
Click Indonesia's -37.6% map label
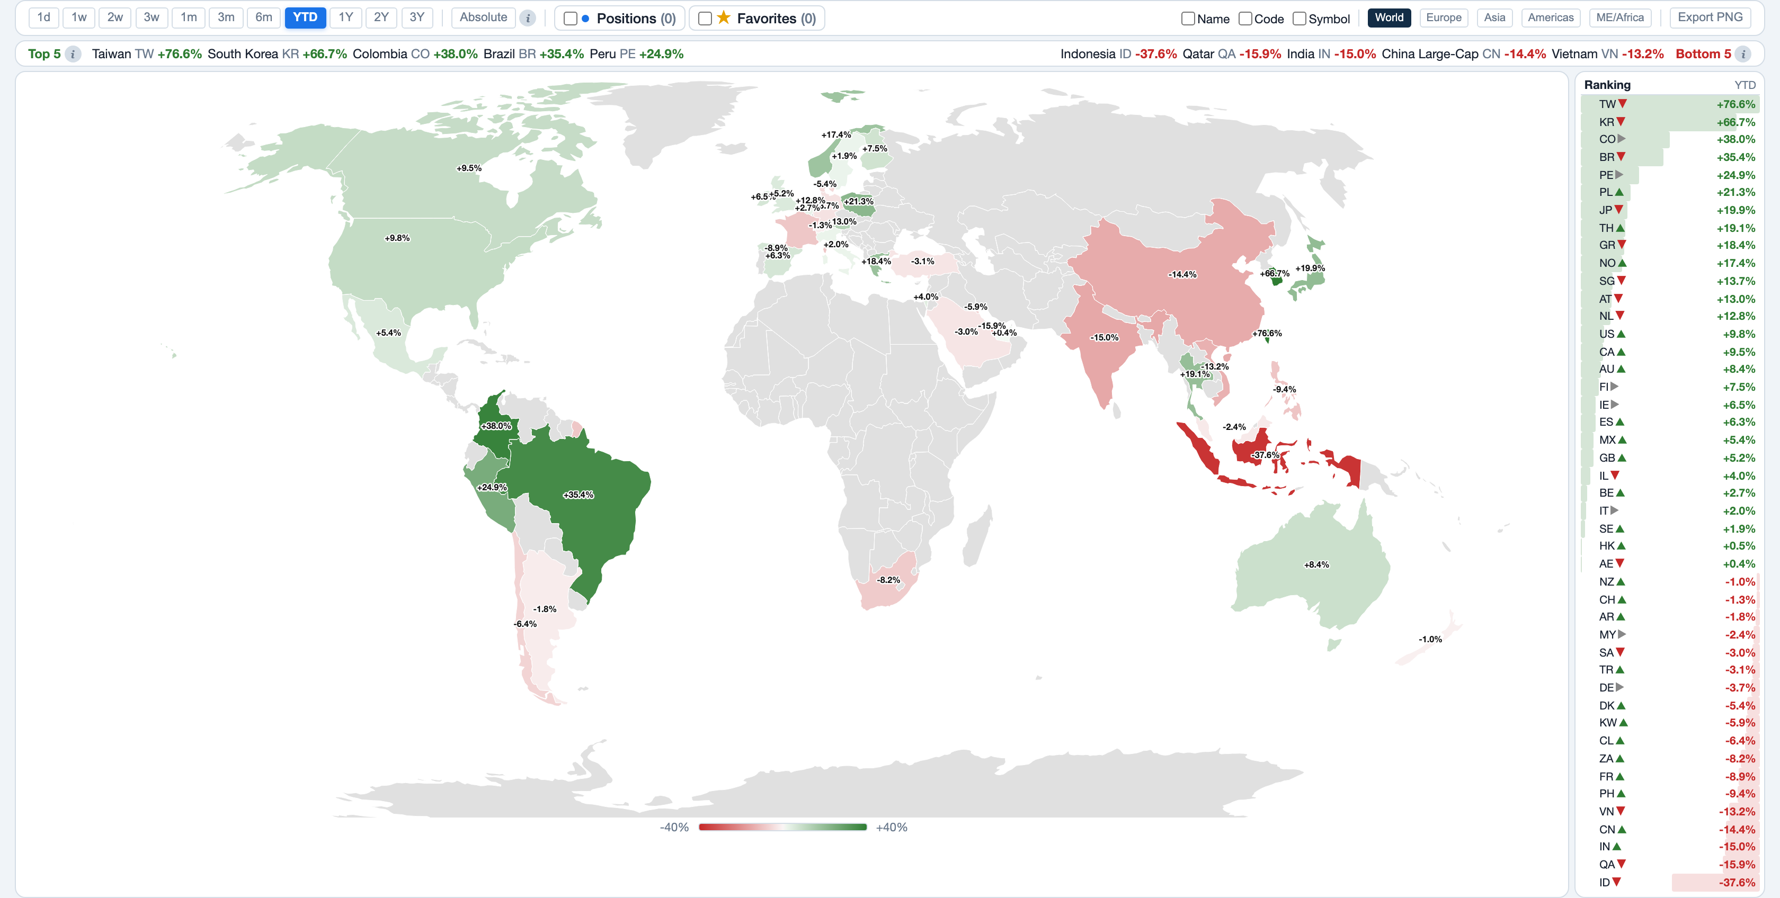coord(1265,454)
